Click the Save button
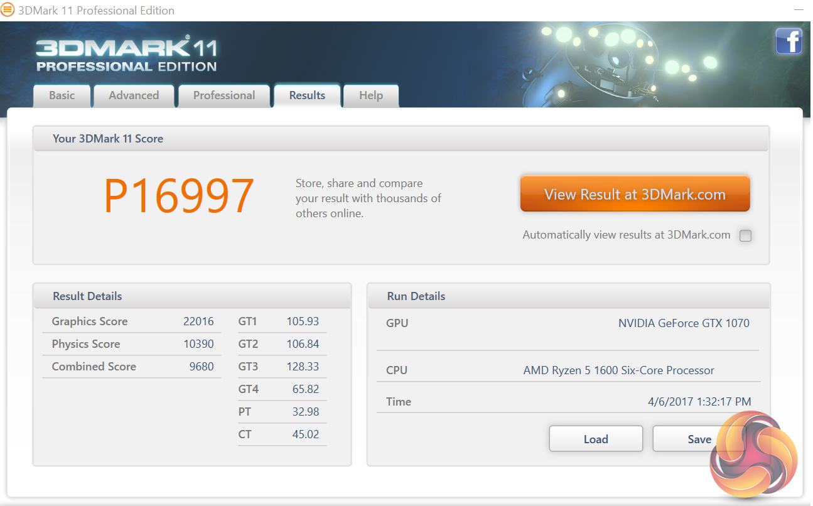The width and height of the screenshot is (813, 506). [x=699, y=439]
